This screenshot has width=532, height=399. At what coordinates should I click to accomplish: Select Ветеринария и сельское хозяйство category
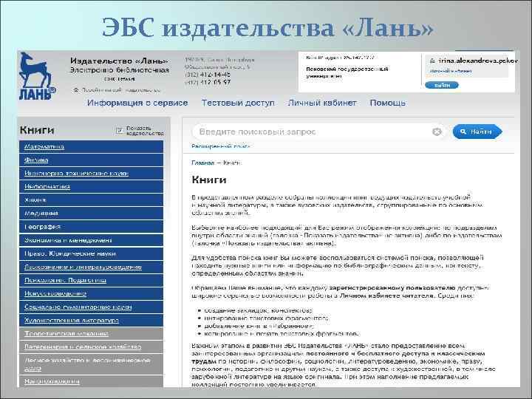coord(92,347)
